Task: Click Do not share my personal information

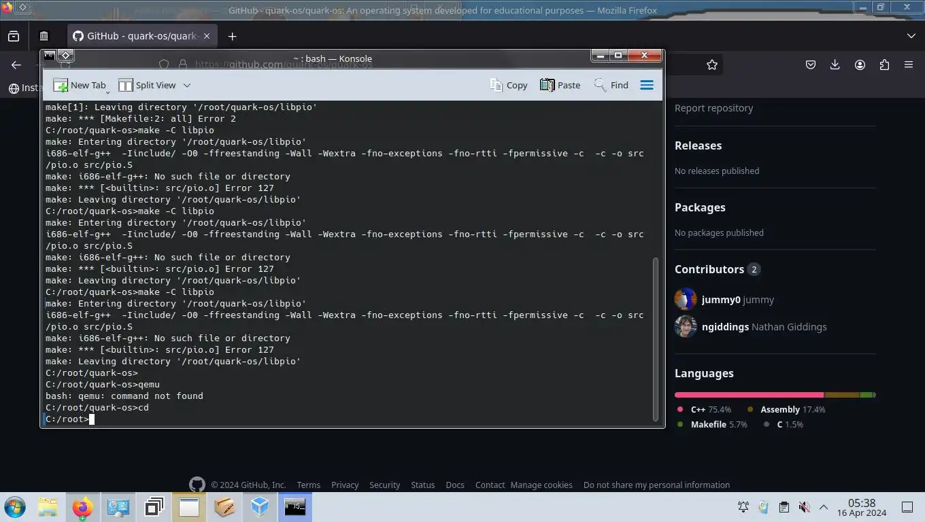Action: [656, 485]
